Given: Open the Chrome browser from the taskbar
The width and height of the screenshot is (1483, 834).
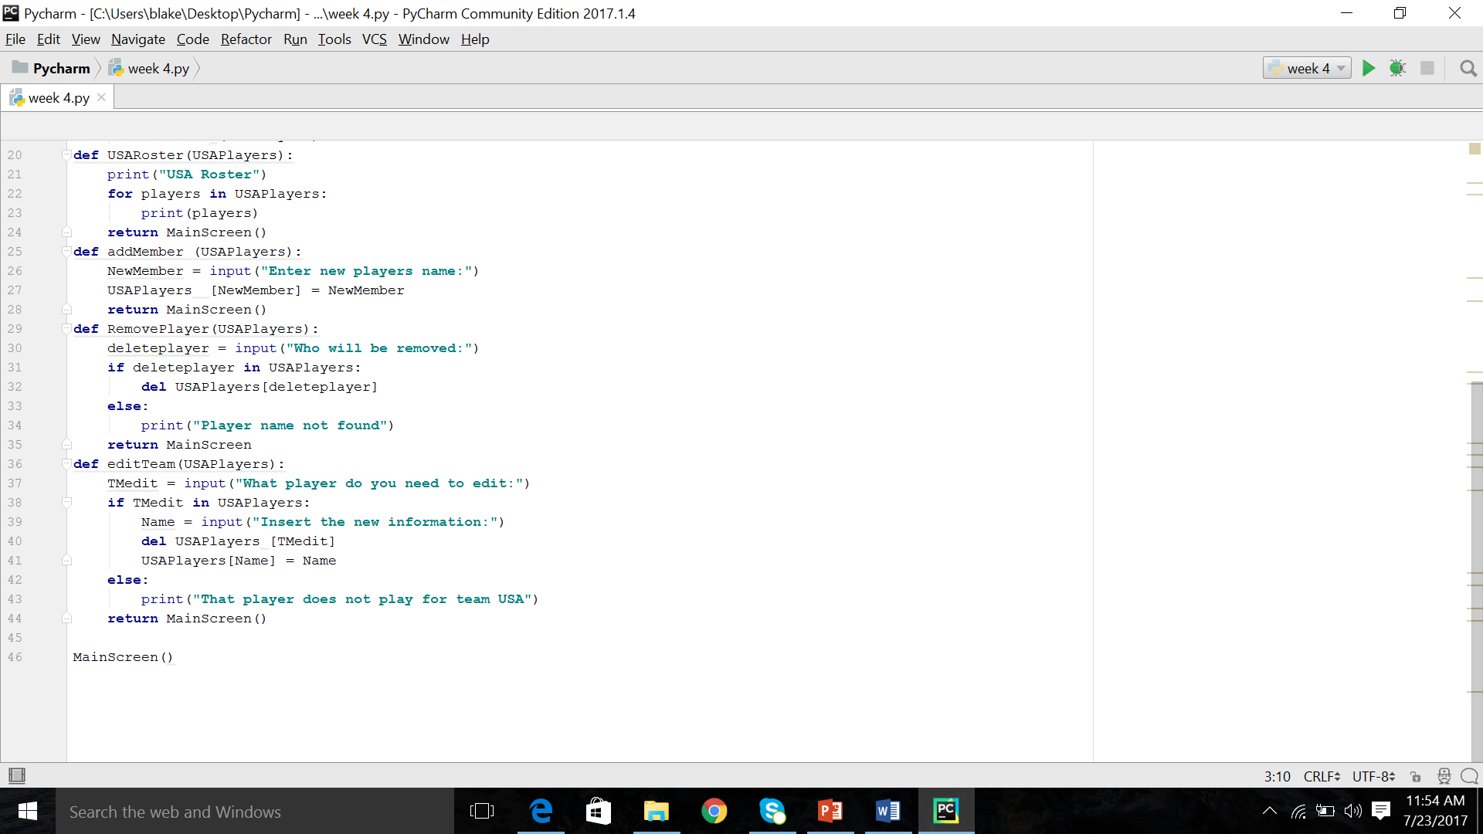Looking at the screenshot, I should tap(714, 811).
